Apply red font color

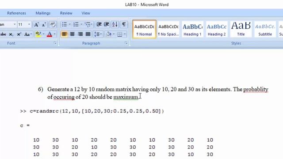click(x=50, y=34)
